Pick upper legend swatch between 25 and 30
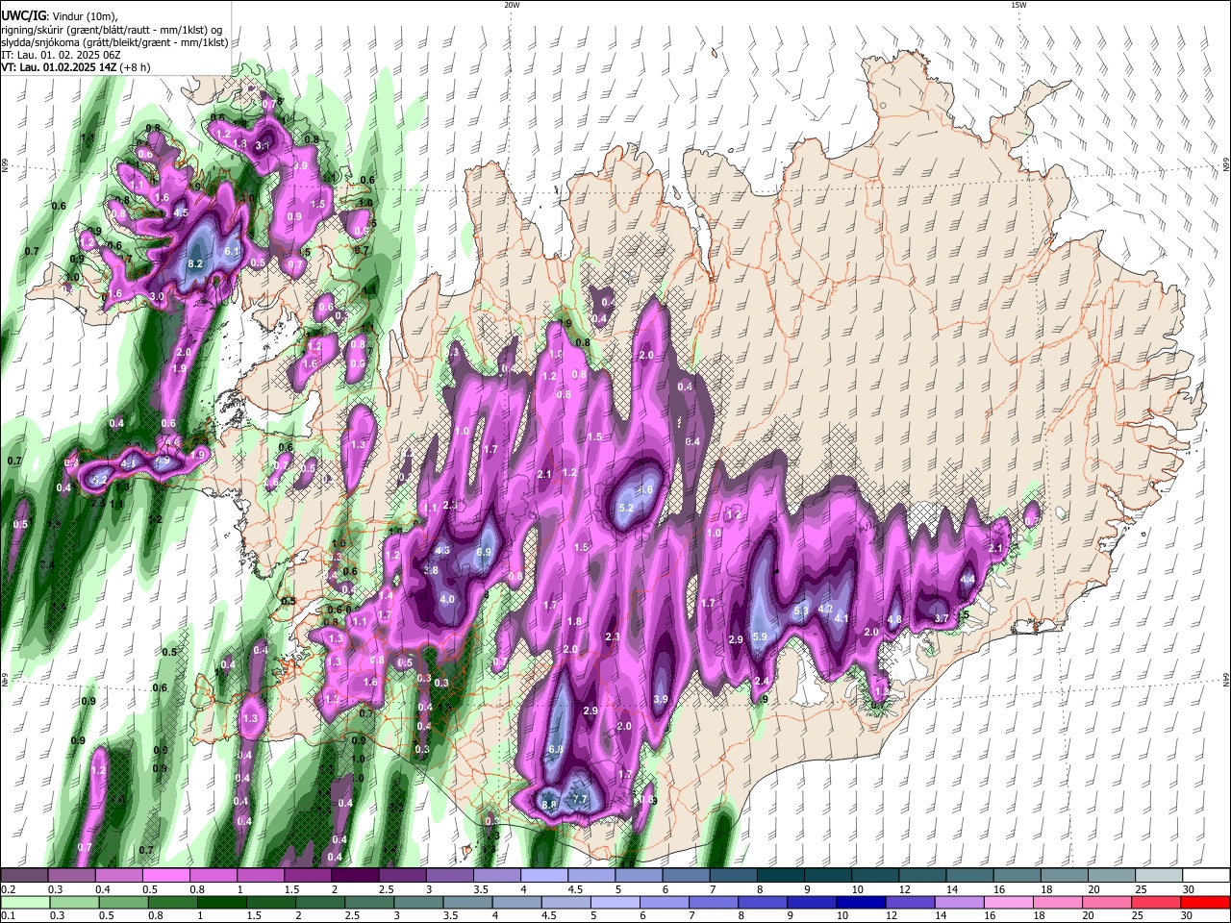 coord(1158,876)
